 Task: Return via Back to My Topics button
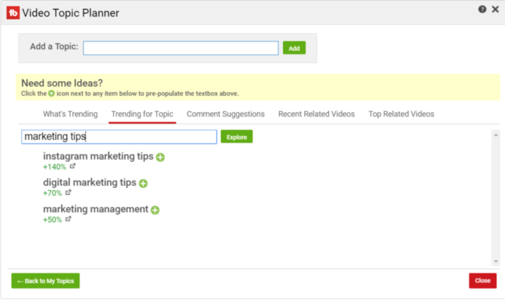45,281
